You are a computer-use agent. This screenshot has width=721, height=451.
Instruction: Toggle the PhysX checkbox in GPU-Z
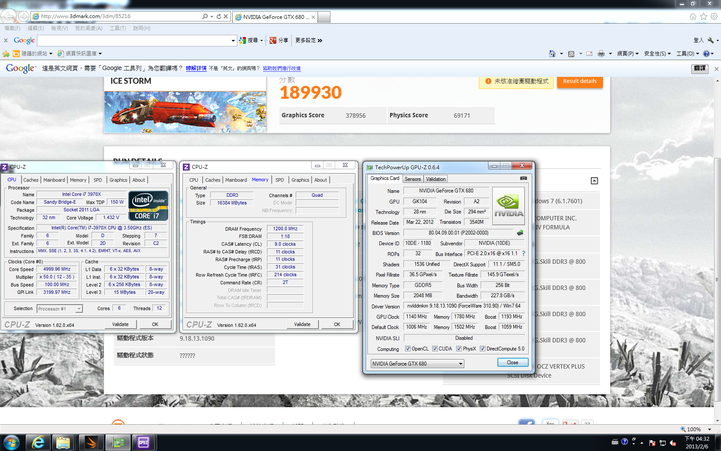click(459, 349)
